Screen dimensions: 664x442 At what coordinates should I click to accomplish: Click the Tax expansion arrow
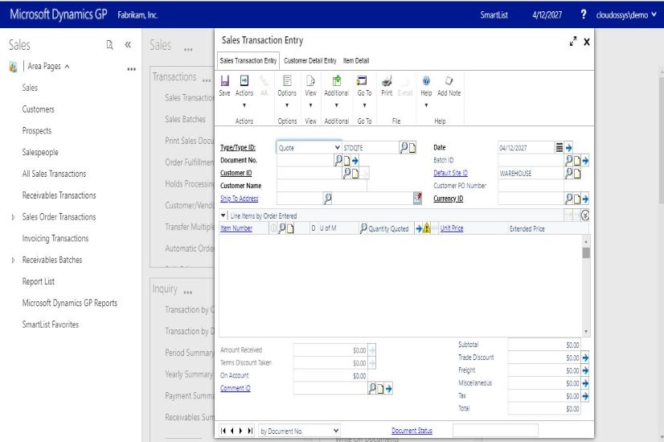pos(585,396)
